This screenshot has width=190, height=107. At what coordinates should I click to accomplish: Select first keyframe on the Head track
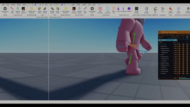tap(179, 55)
